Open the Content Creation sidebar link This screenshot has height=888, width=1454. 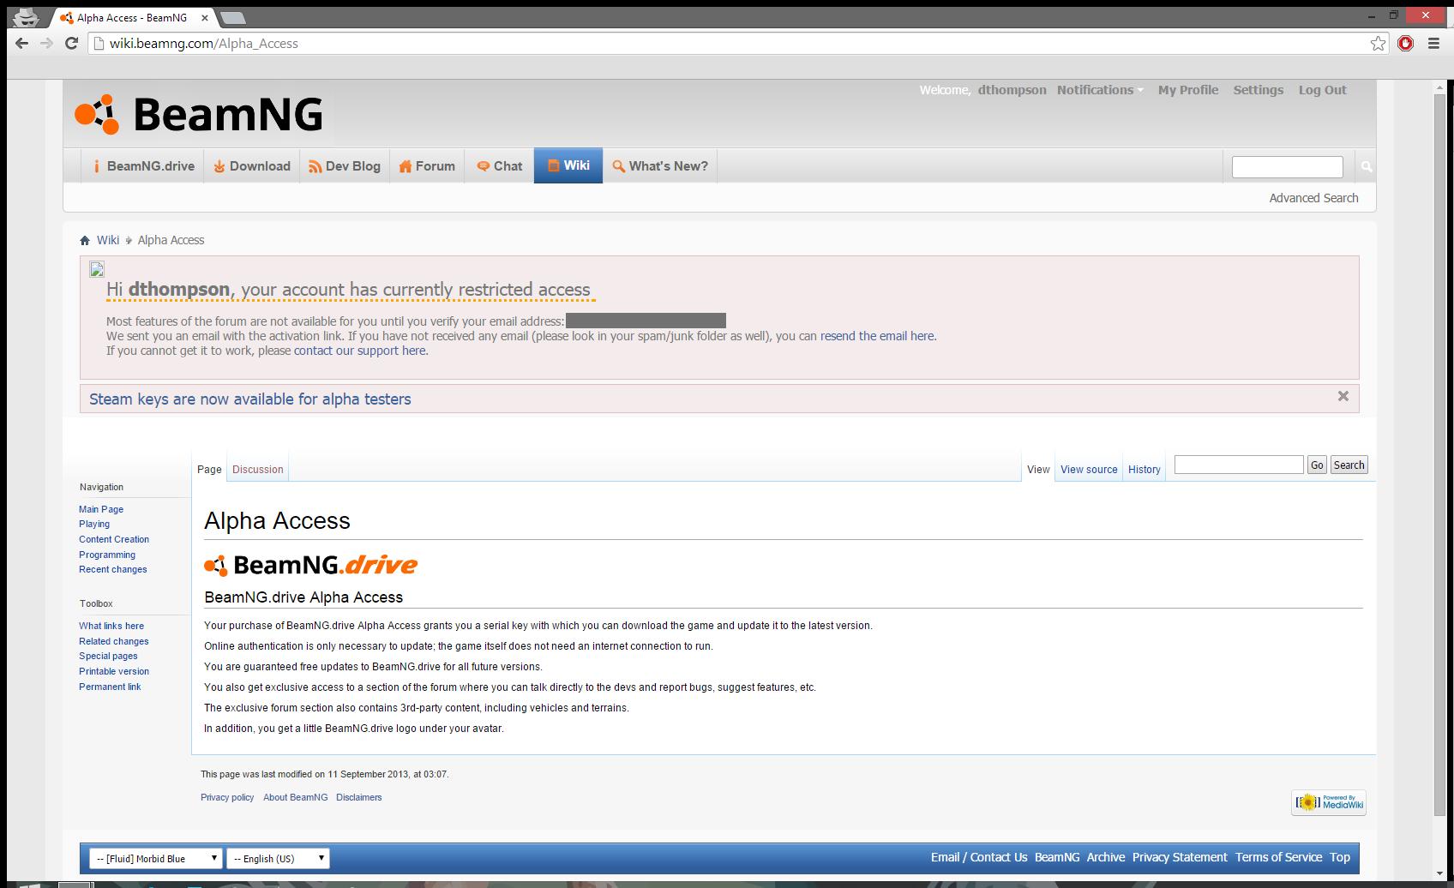[114, 539]
